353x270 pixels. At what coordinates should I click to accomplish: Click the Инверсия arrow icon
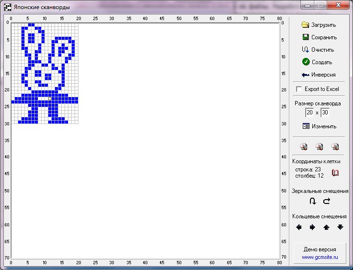tap(305, 75)
